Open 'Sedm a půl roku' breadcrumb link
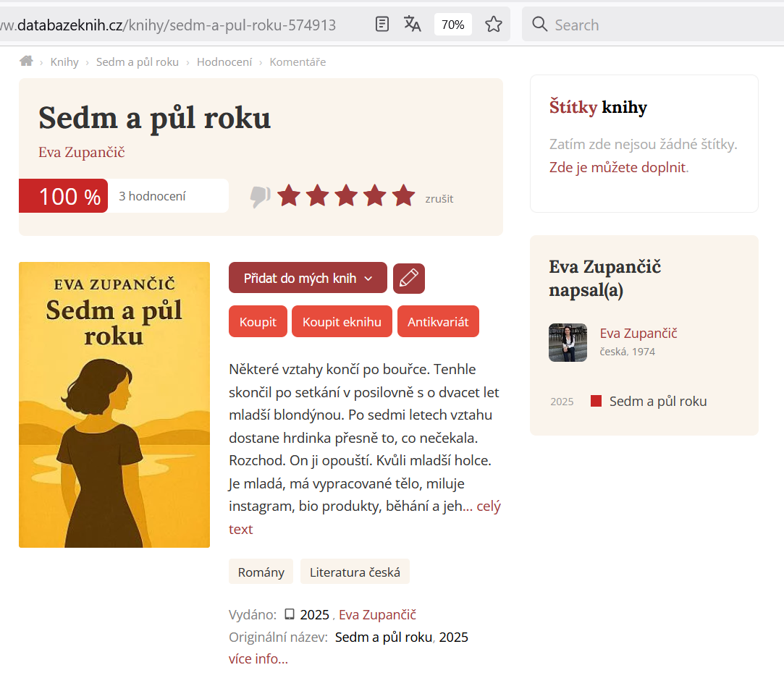The image size is (784, 678). pyautogui.click(x=138, y=62)
